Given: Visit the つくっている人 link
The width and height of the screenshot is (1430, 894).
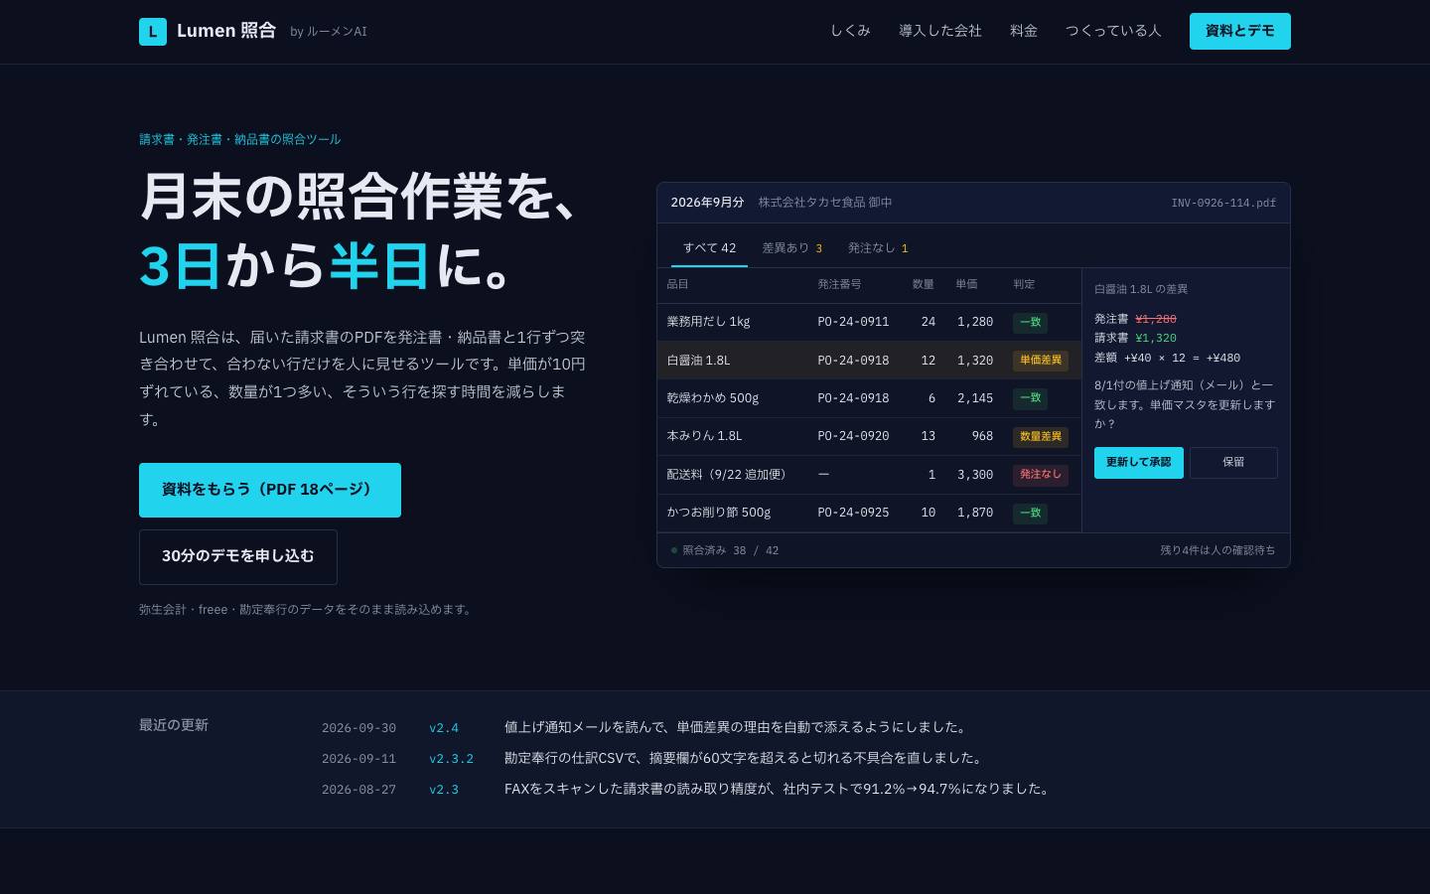Looking at the screenshot, I should [1113, 31].
